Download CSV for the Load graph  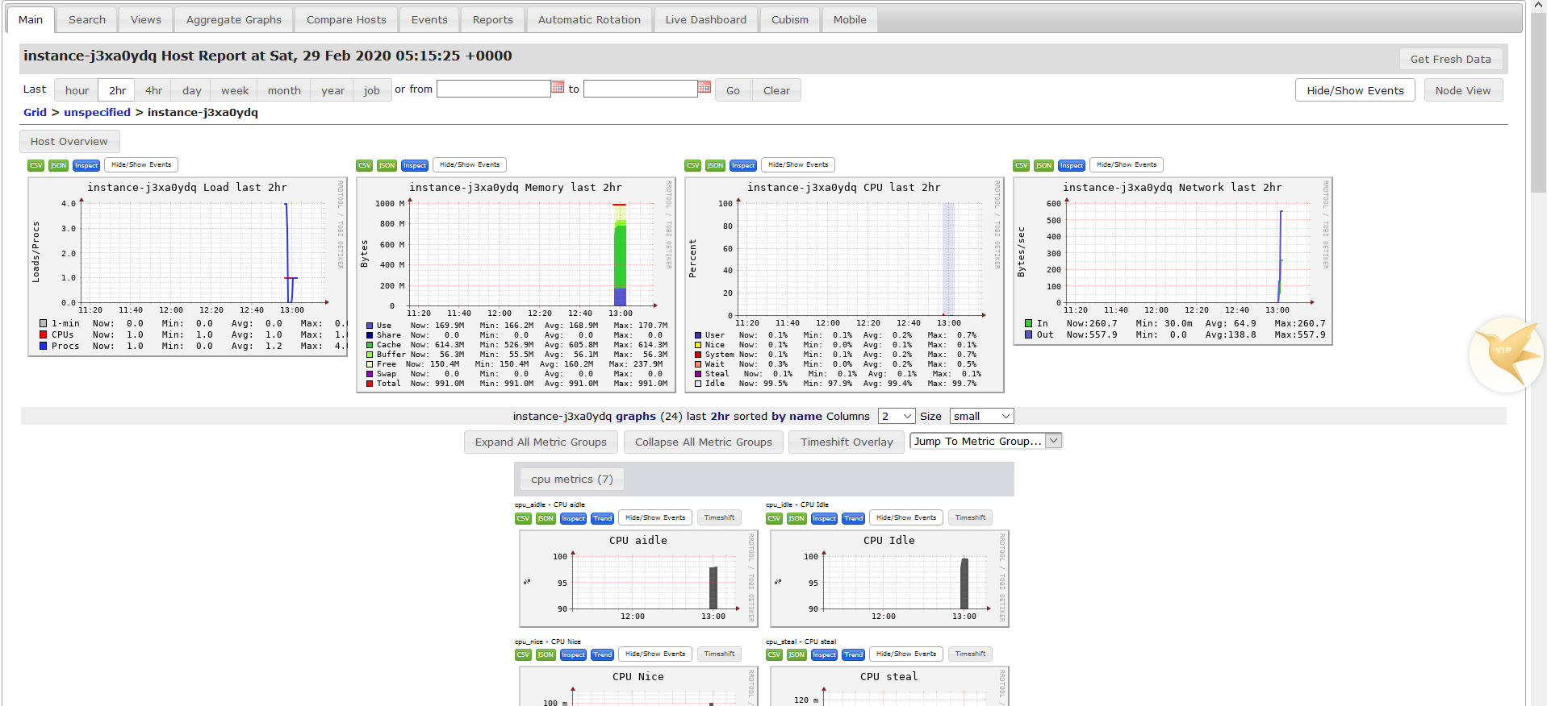coord(36,165)
